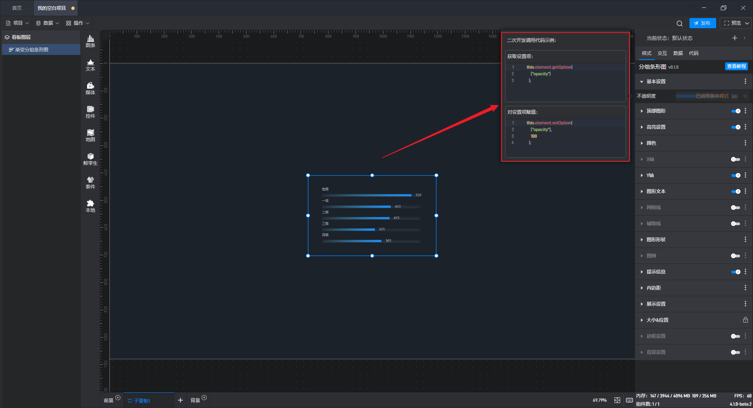Open the 文本 text component category
The width and height of the screenshot is (753, 408).
90,65
